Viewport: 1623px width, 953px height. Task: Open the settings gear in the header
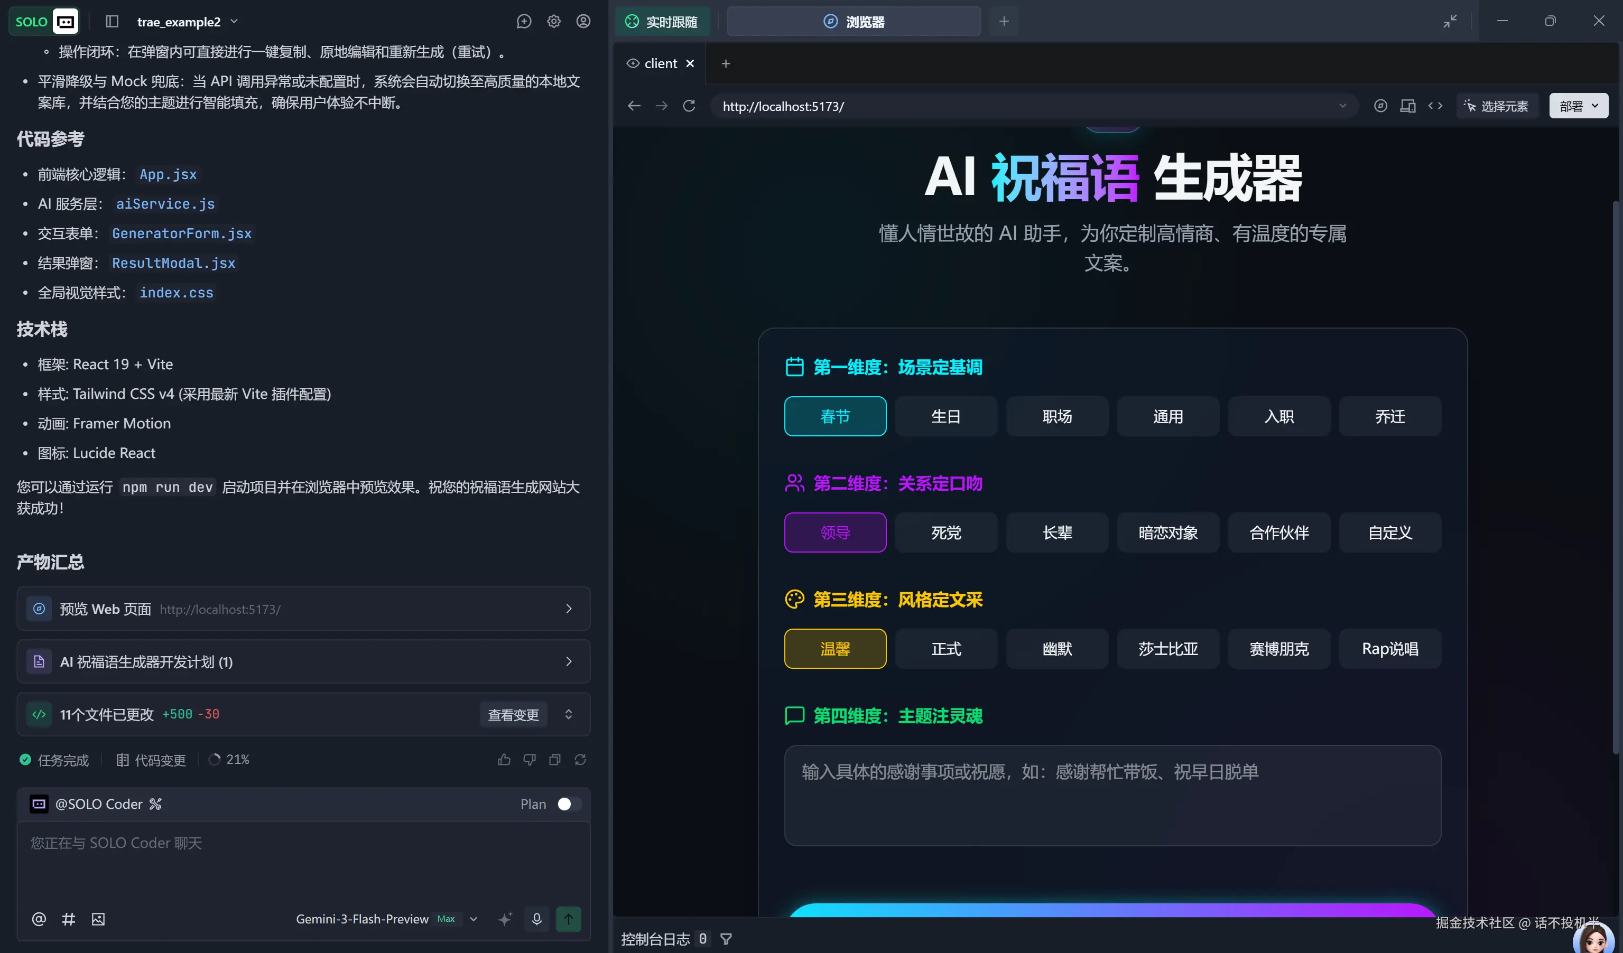553,21
